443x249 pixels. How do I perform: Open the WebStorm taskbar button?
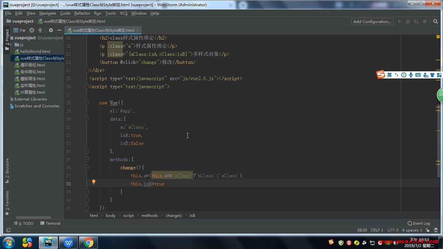48,243
